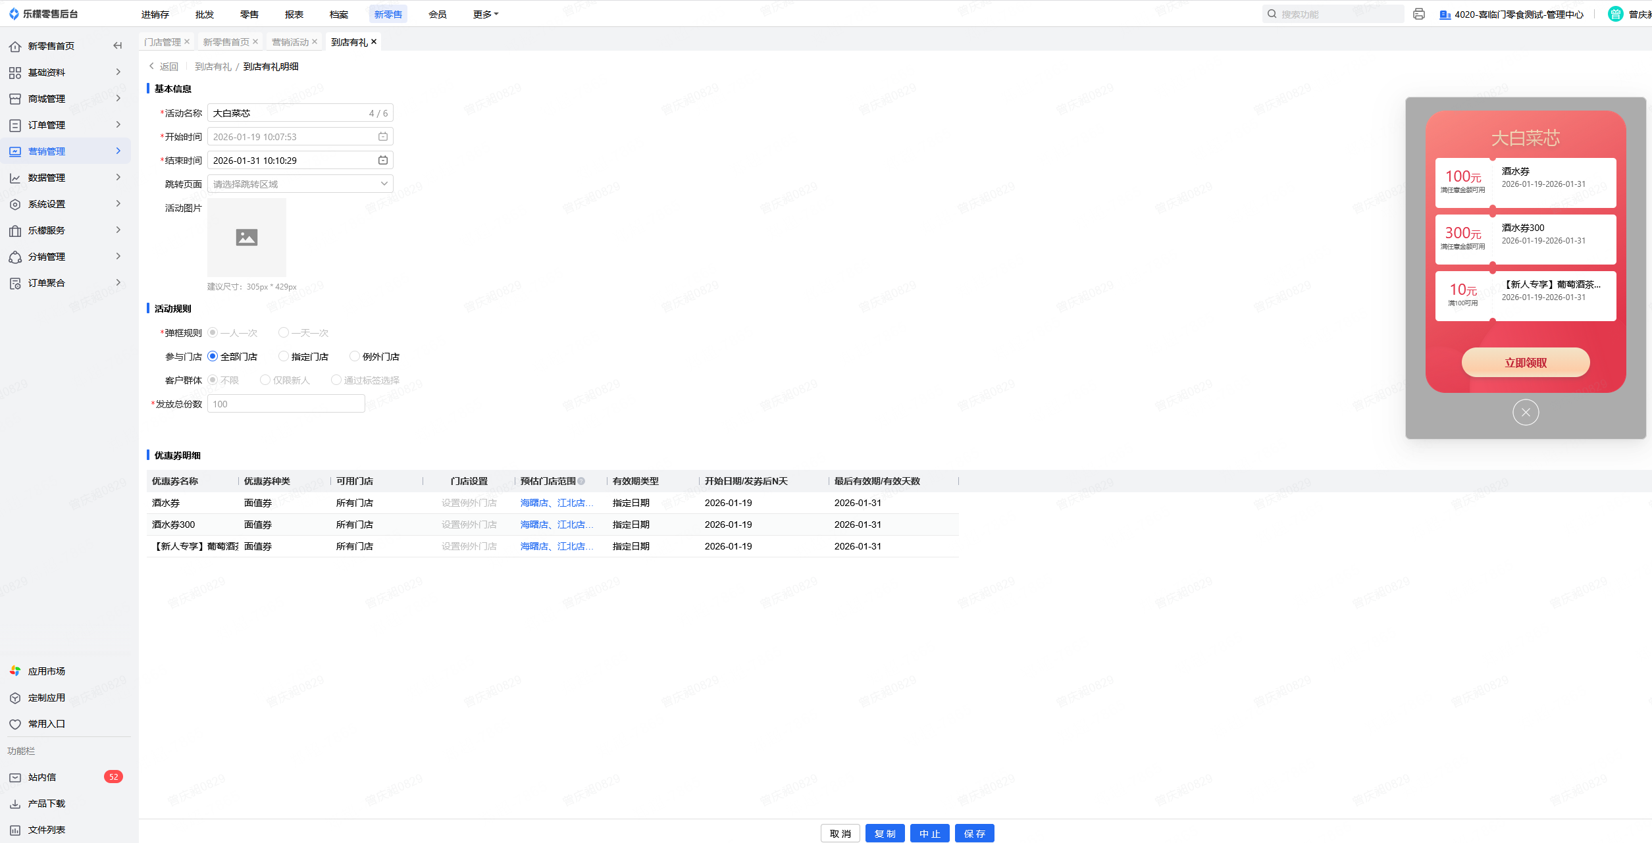Image resolution: width=1652 pixels, height=843 pixels.
Task: Click the help icon beside 预估门店范围
Action: point(581,481)
